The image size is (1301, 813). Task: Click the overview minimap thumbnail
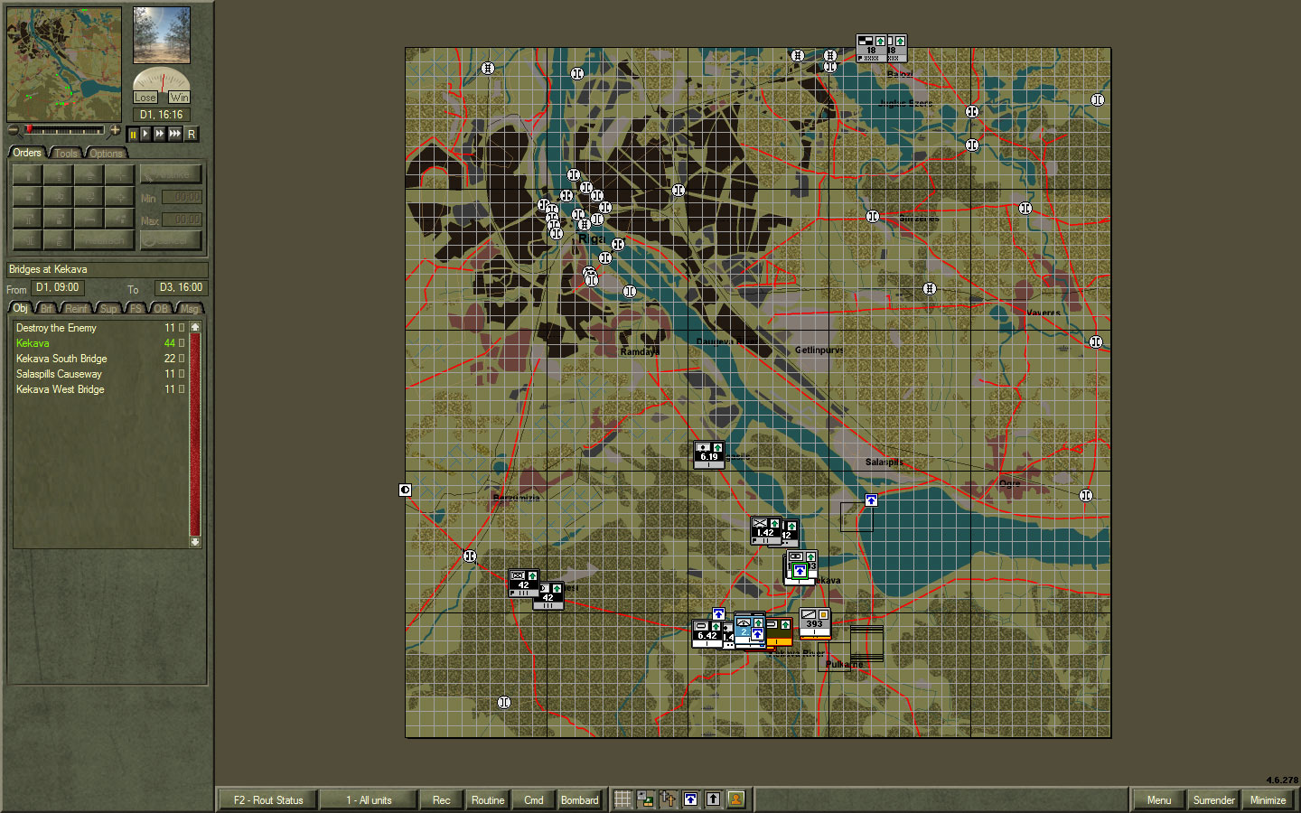tap(64, 64)
